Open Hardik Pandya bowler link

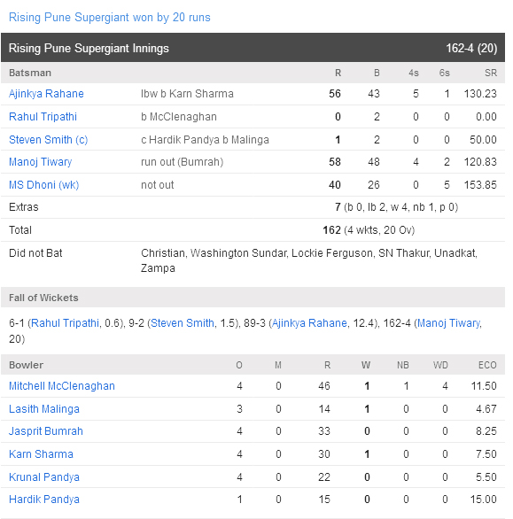(44, 500)
